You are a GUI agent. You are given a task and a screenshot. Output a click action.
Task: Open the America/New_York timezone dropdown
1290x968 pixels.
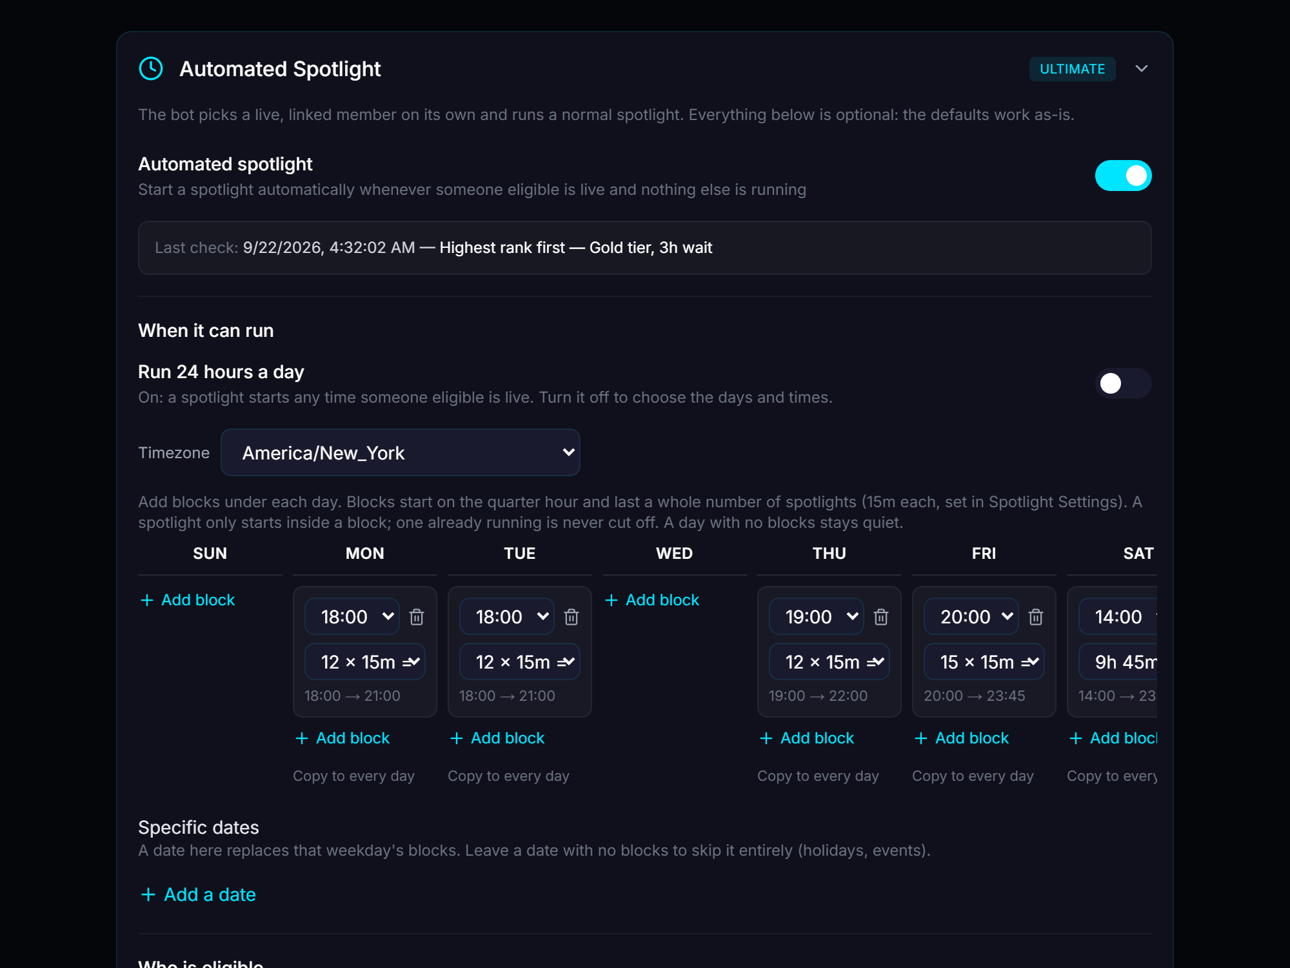(x=400, y=452)
